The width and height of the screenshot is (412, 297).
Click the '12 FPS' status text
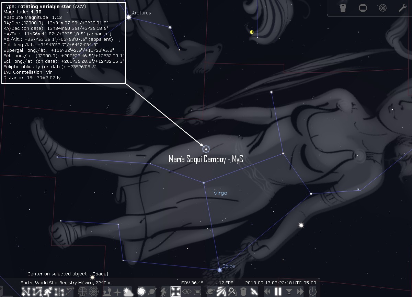click(x=226, y=283)
